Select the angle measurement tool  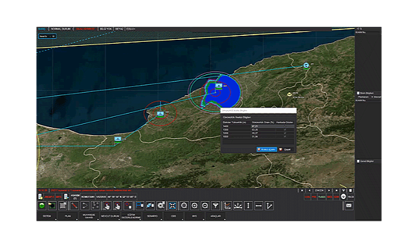point(269,206)
